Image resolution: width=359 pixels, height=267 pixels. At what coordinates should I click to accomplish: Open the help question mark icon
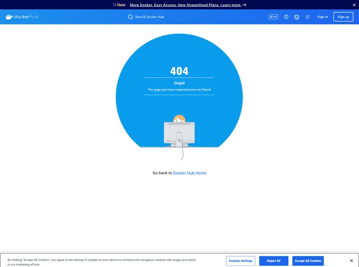[x=286, y=17]
